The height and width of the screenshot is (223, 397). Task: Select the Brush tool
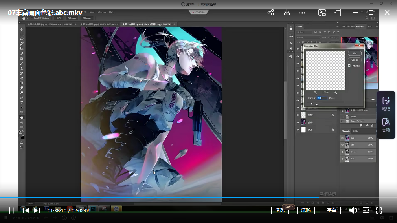22,64
